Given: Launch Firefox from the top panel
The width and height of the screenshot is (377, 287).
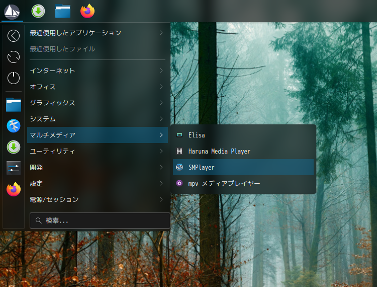Looking at the screenshot, I should pyautogui.click(x=87, y=11).
